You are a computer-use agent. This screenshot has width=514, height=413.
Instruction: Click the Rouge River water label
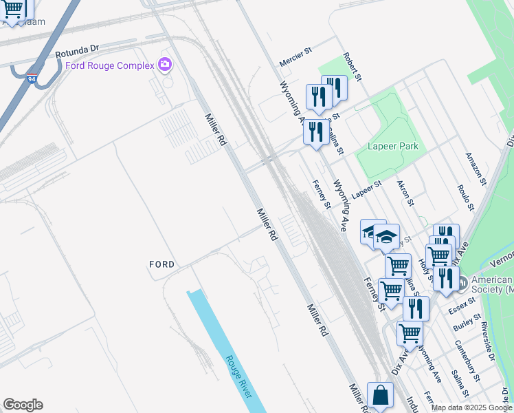[239, 377]
